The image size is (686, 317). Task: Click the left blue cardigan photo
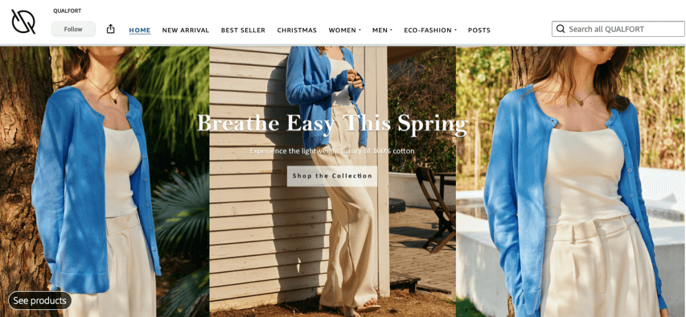pyautogui.click(x=105, y=181)
